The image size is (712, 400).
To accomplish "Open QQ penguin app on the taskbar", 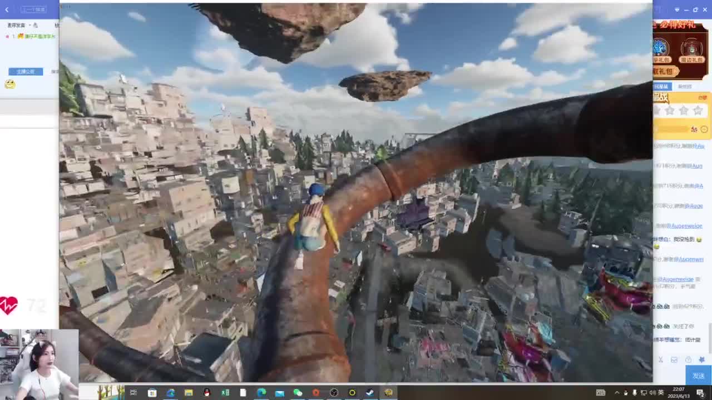I will pos(207,393).
